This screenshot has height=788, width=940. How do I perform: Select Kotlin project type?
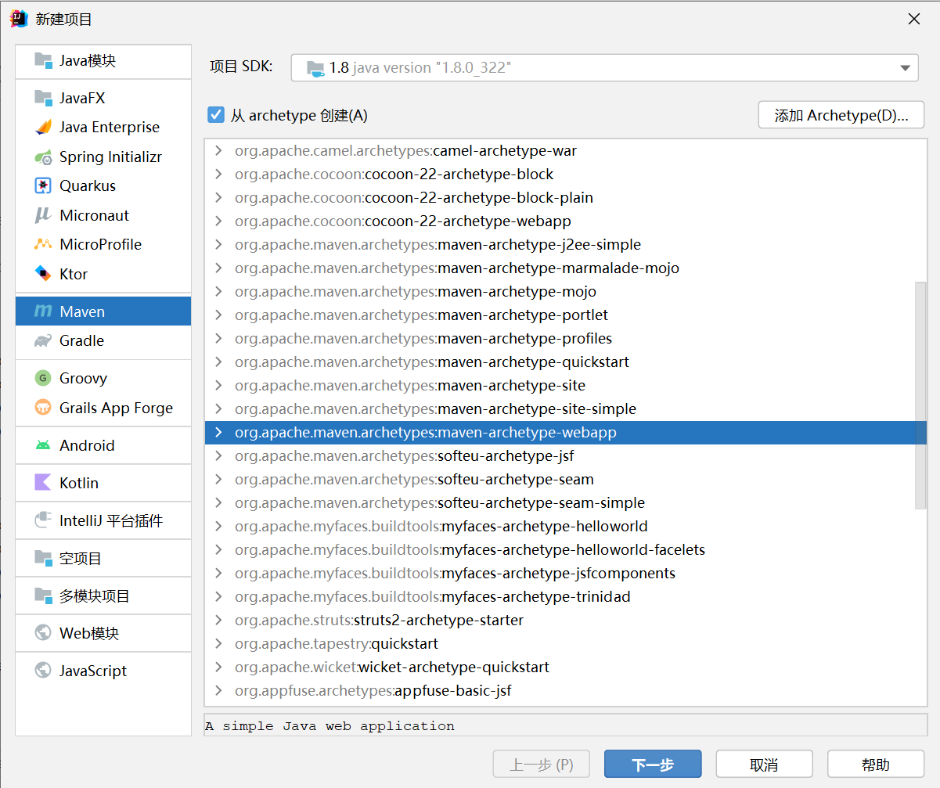(x=103, y=483)
